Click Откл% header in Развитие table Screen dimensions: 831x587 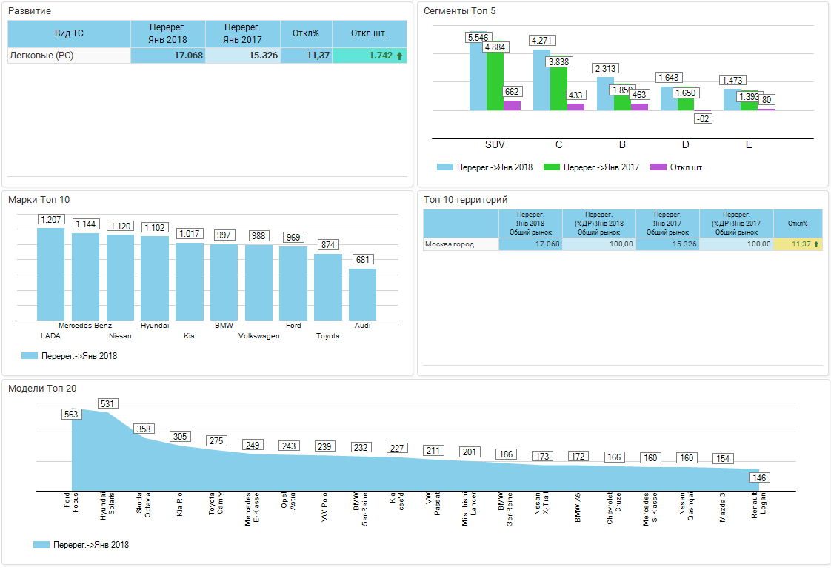pyautogui.click(x=306, y=33)
